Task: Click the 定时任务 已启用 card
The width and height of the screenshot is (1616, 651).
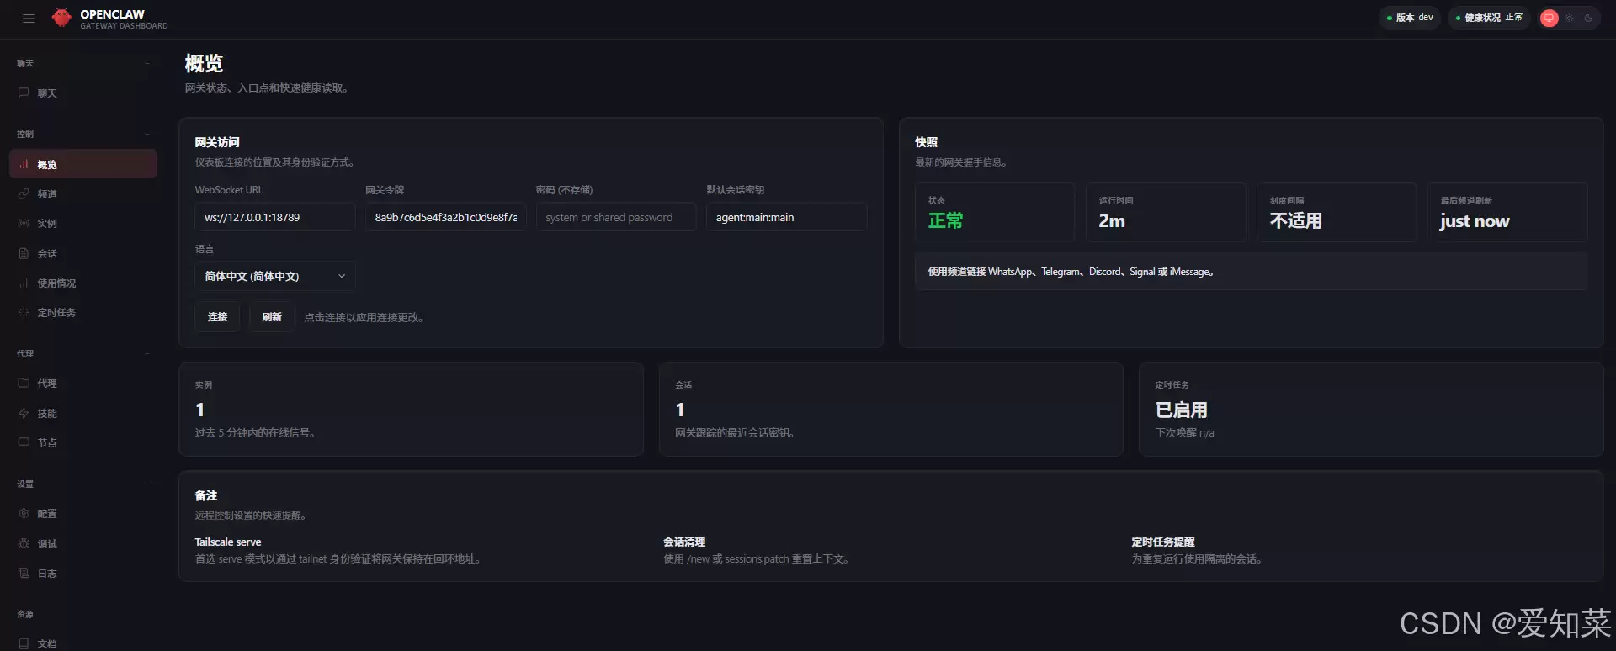Action: coord(1370,409)
